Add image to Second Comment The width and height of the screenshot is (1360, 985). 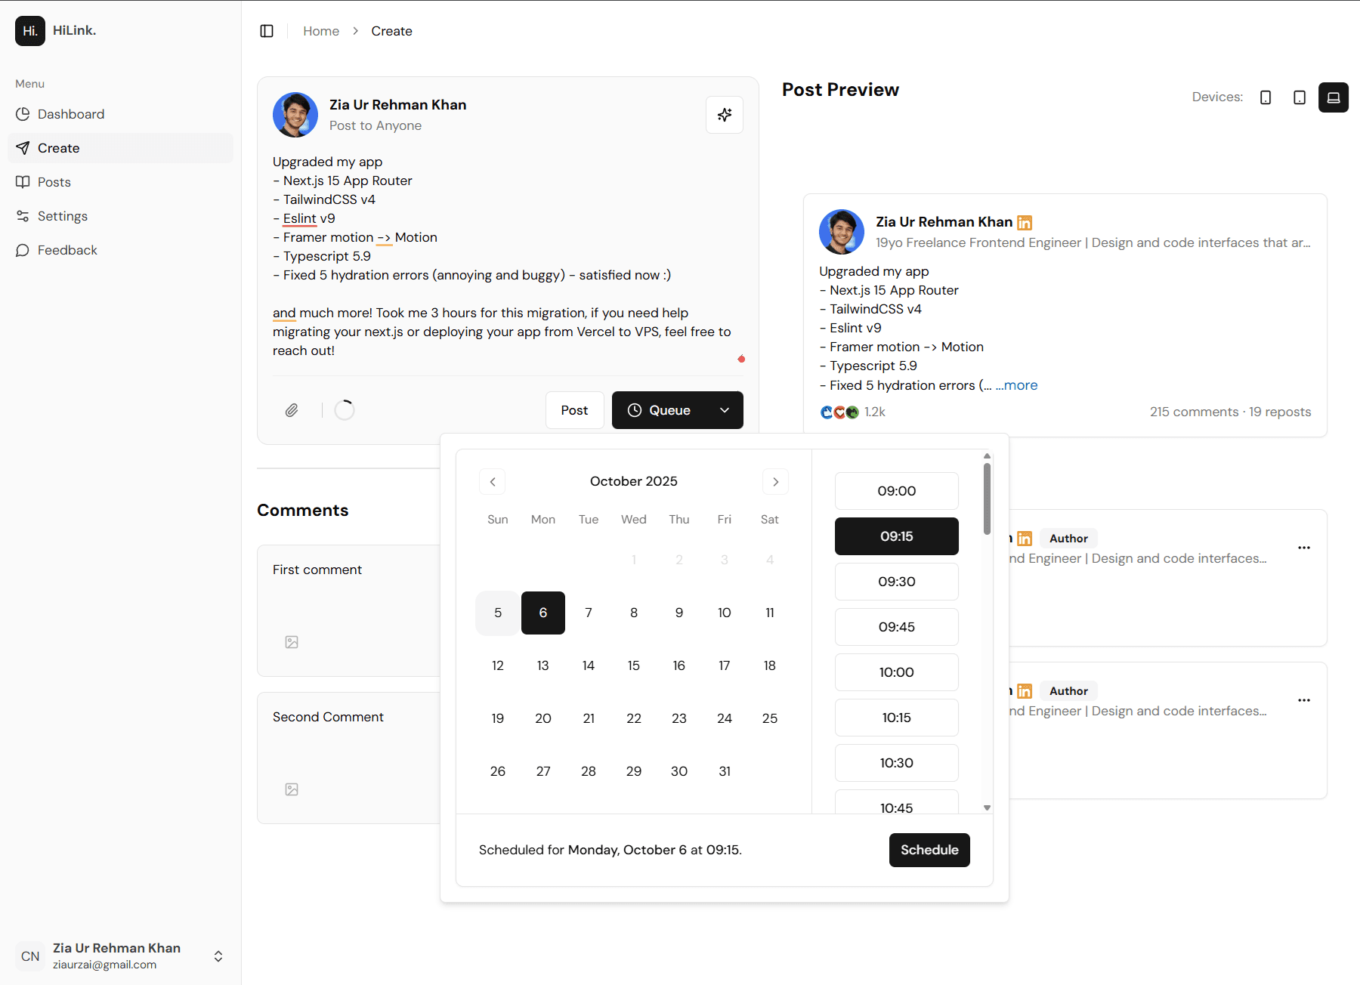coord(292,789)
